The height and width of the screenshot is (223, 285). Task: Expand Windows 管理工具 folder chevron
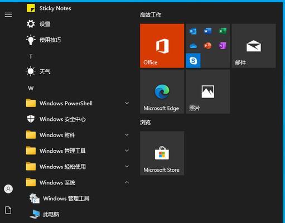click(127, 151)
